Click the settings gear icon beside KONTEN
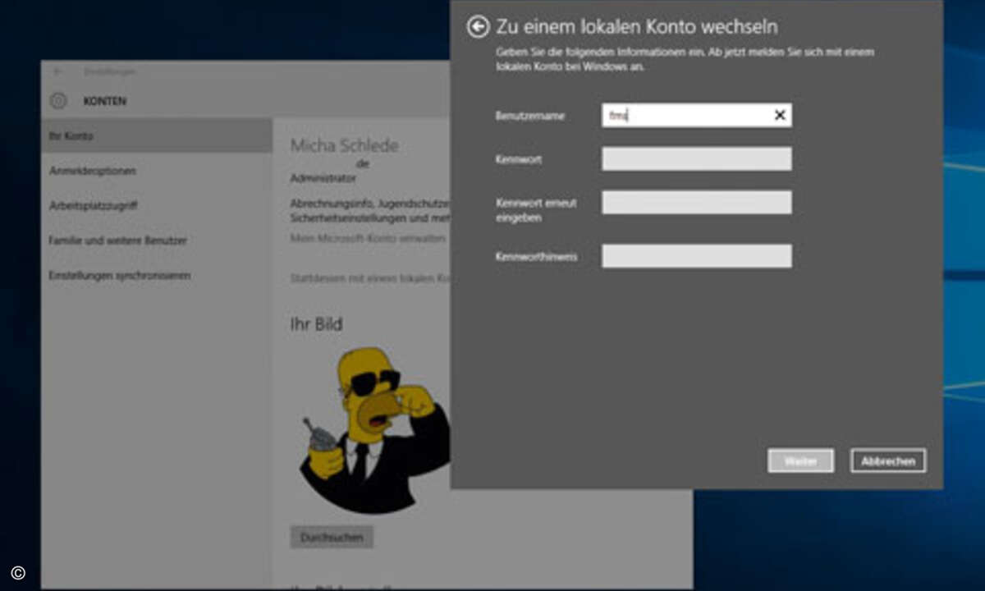Viewport: 985px width, 591px height. click(x=58, y=101)
